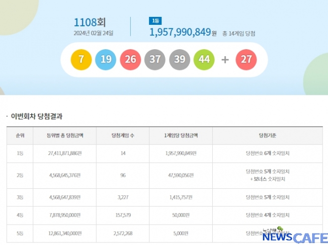Viewport: 328px width, 245px height.
Task: Click the 1108회 draw title
Action: tap(89, 22)
